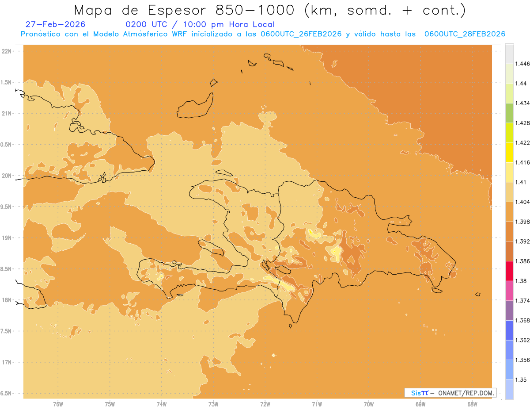Click the legend value '1.416'
This screenshot has width=530, height=410.
[522, 162]
